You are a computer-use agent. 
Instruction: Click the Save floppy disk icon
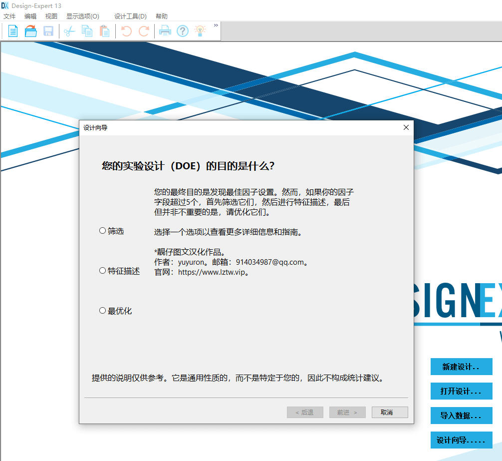point(48,31)
